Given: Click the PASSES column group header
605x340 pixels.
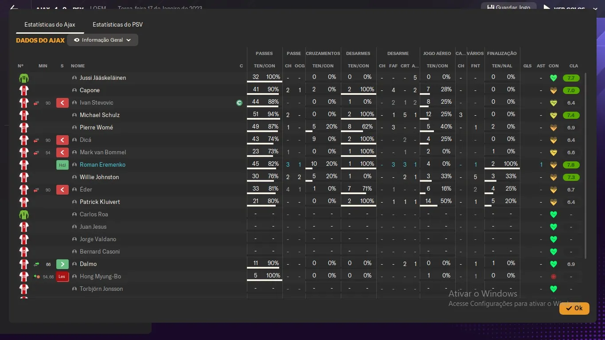Looking at the screenshot, I should click(x=264, y=54).
